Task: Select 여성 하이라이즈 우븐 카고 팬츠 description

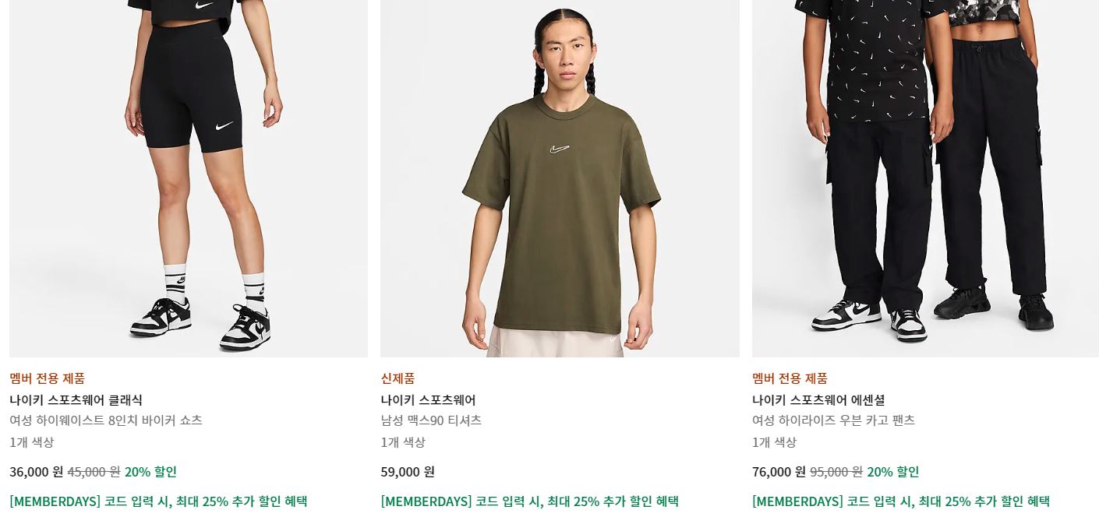Action: click(x=833, y=420)
